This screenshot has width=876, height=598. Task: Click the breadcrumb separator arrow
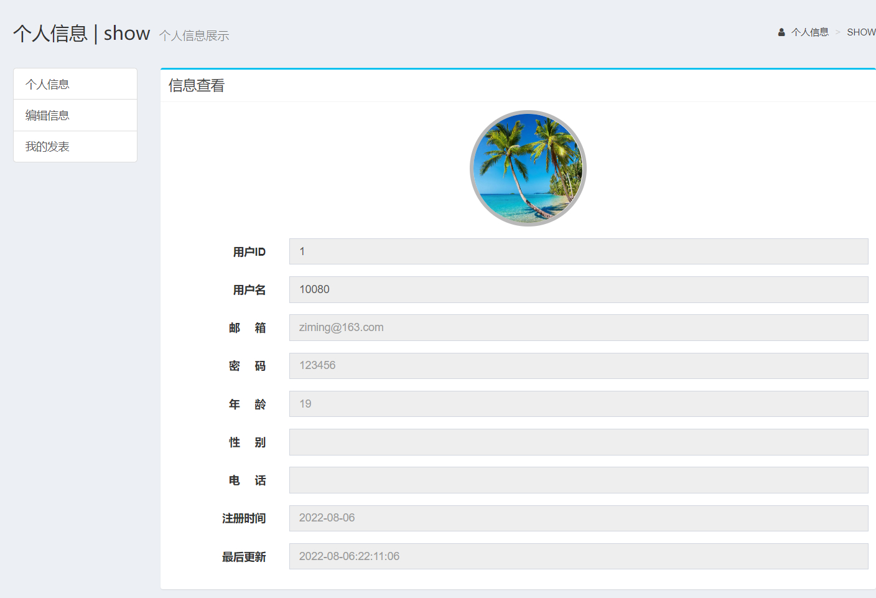coord(839,32)
